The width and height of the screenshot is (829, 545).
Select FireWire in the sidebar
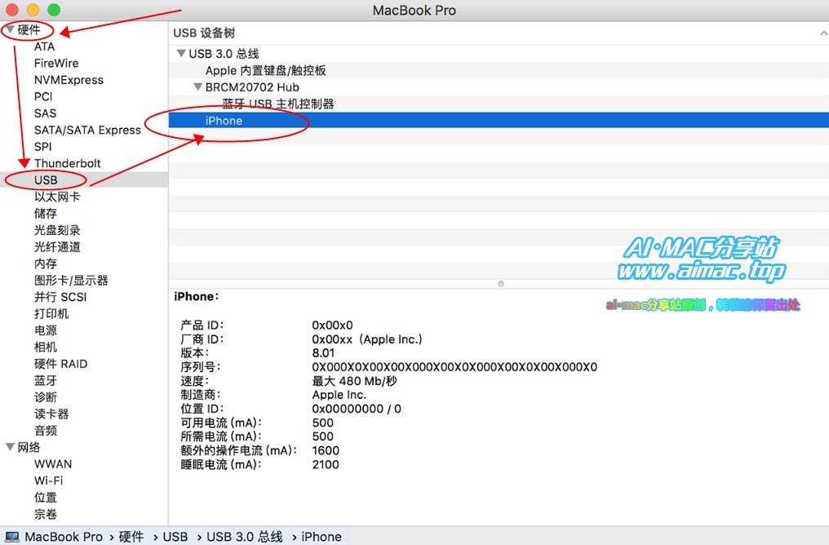pyautogui.click(x=56, y=63)
